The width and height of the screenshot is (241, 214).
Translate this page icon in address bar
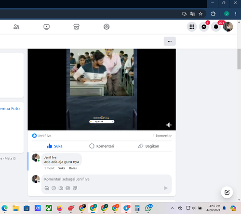[x=192, y=14]
